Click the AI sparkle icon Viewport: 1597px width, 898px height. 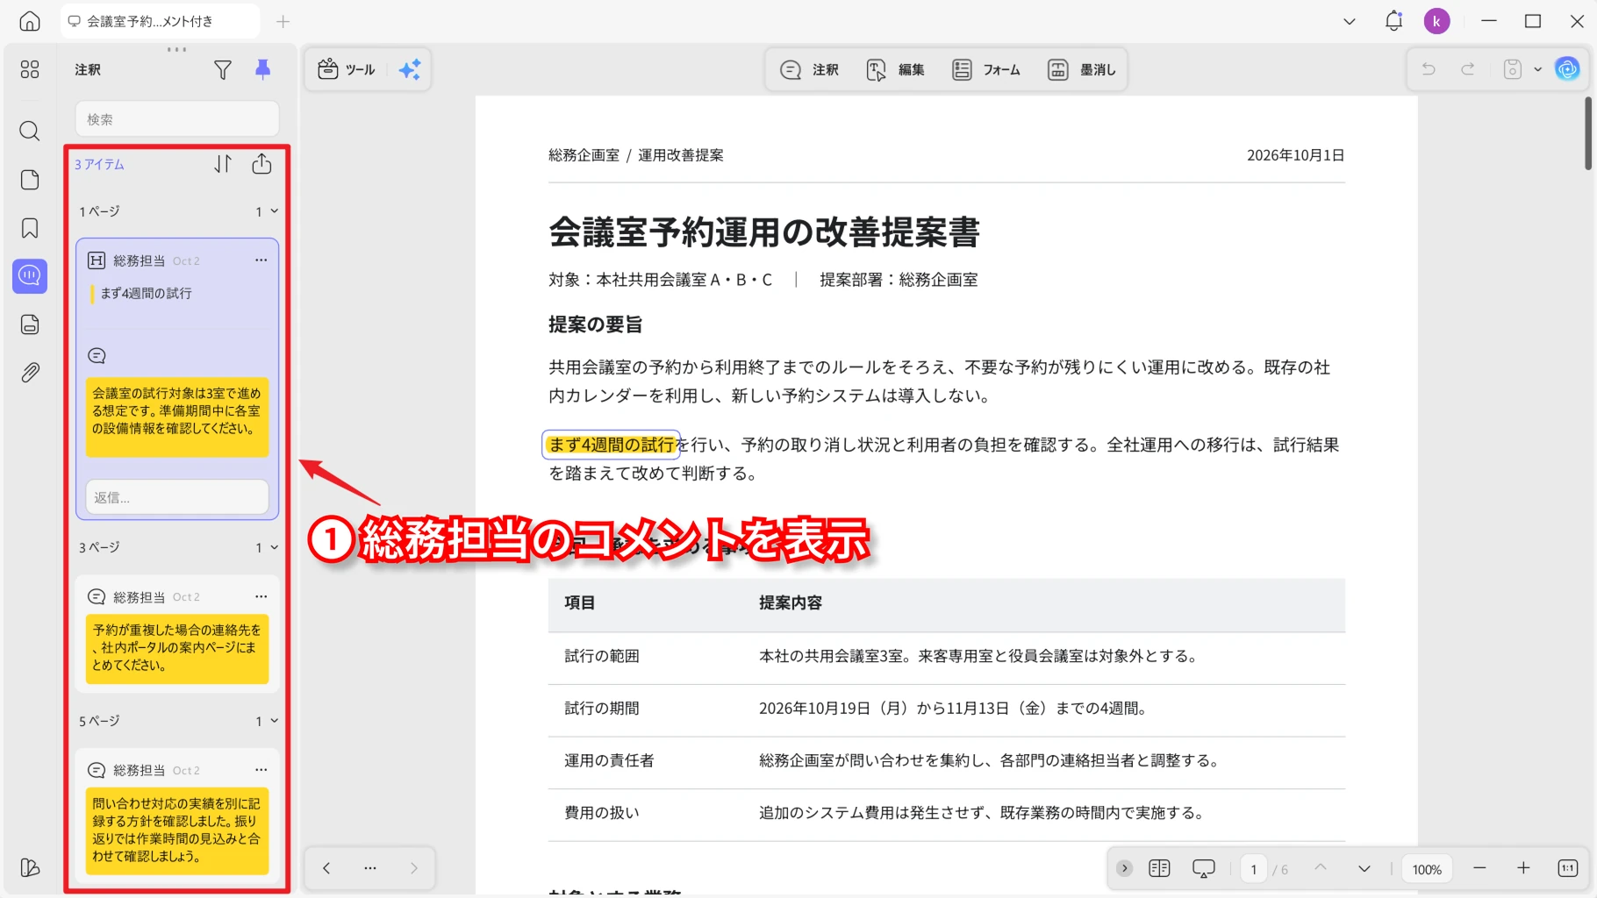pos(410,69)
